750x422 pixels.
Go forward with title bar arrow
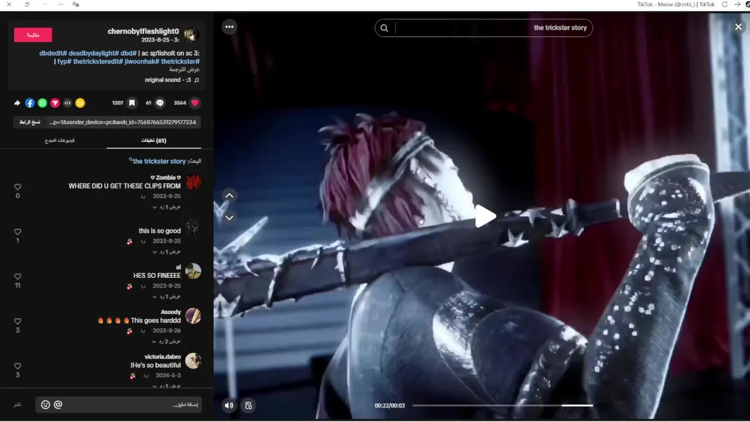(737, 4)
